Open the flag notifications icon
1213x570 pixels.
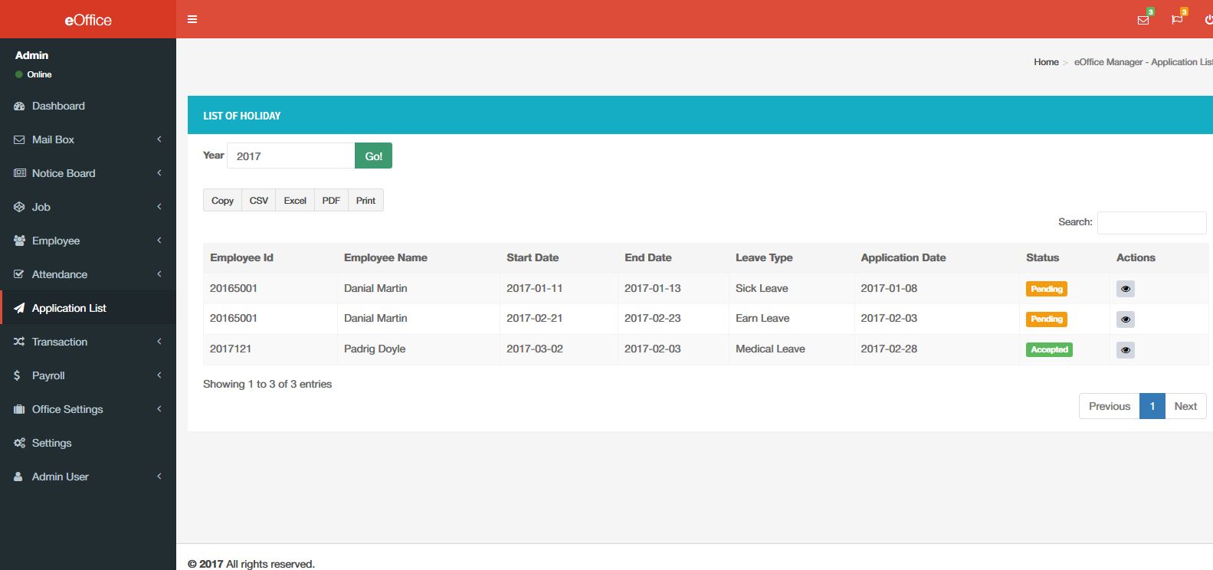[1177, 20]
